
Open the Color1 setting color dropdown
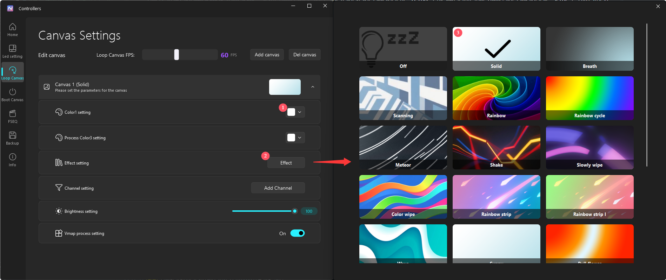pos(295,112)
